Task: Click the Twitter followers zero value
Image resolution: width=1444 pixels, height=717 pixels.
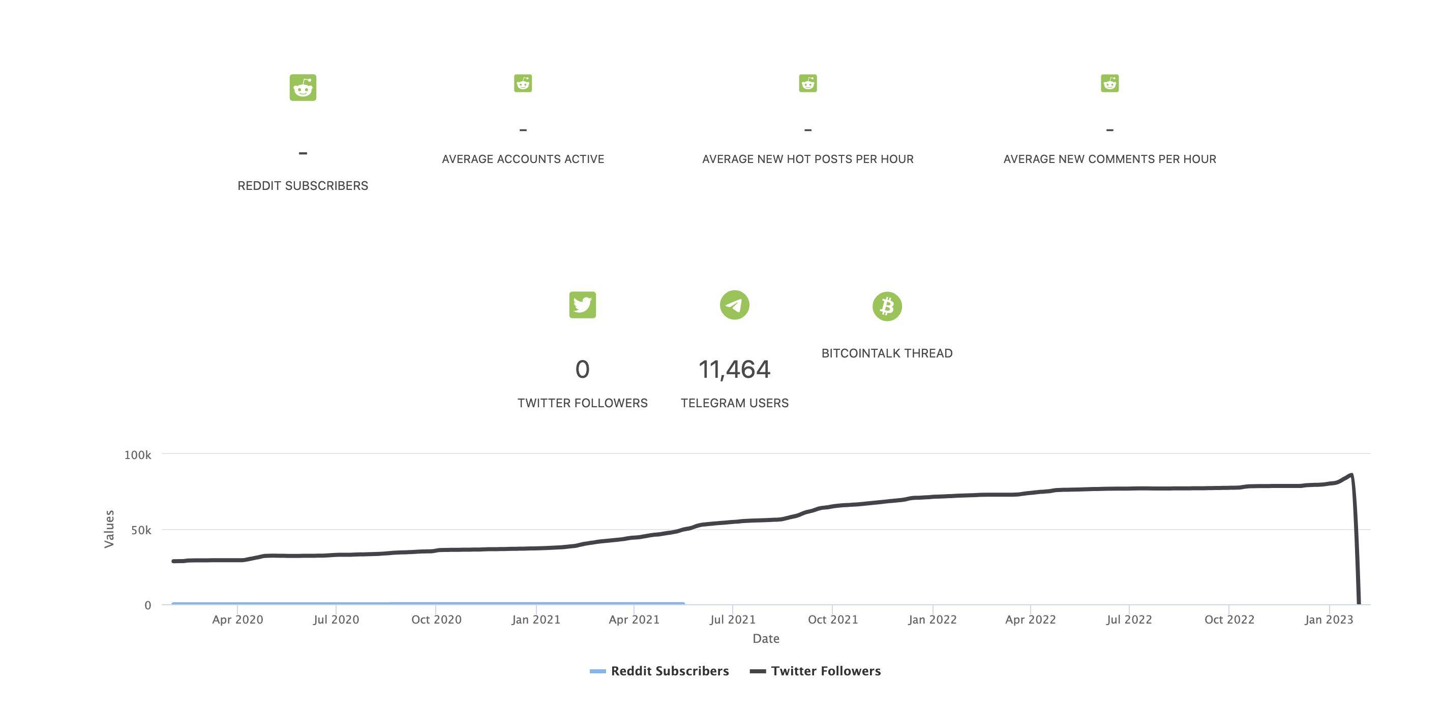Action: tap(582, 369)
